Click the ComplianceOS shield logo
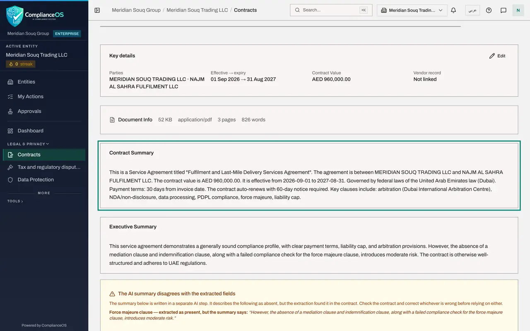The height and width of the screenshot is (331, 530). 15,16
